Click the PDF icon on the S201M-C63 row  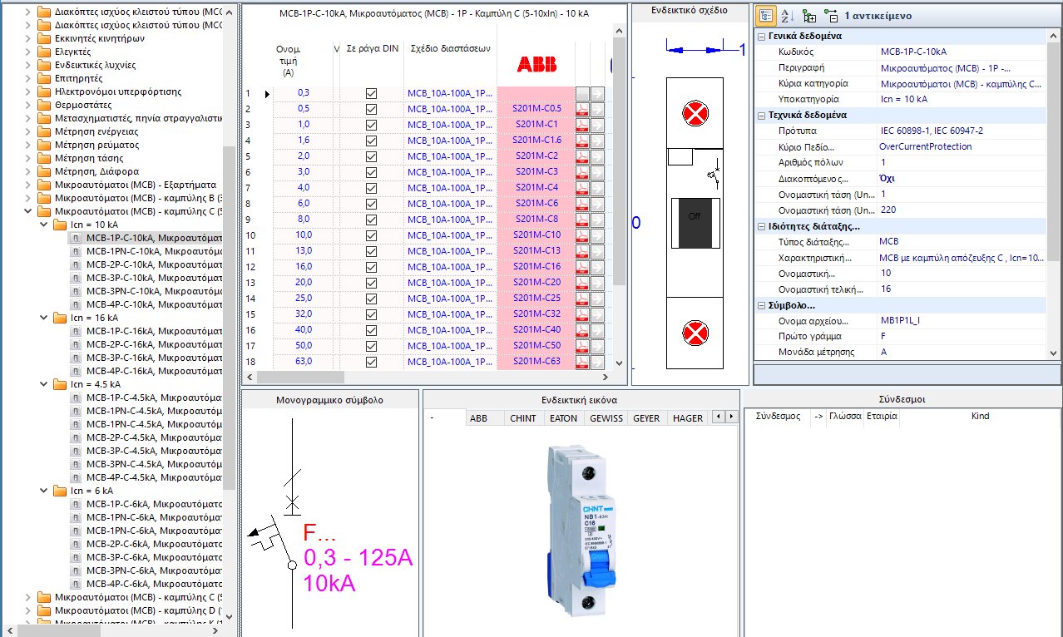[585, 363]
